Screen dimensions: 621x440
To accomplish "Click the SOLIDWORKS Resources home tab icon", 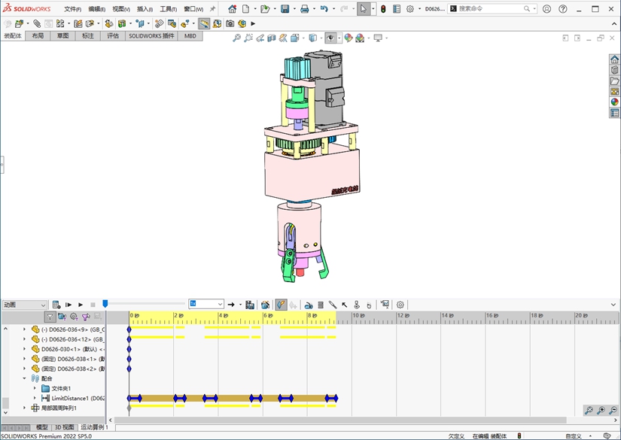I will tap(615, 60).
